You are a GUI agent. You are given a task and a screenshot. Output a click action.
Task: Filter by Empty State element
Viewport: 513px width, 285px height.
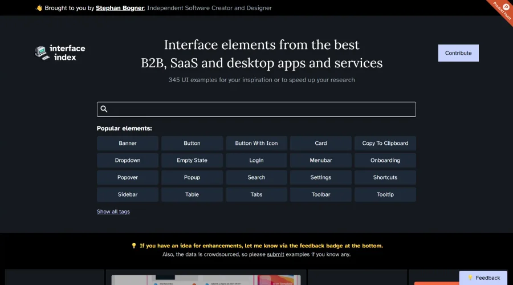click(x=192, y=160)
